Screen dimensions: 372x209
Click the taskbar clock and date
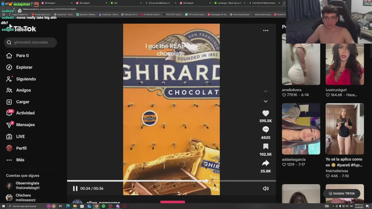[360, 206]
